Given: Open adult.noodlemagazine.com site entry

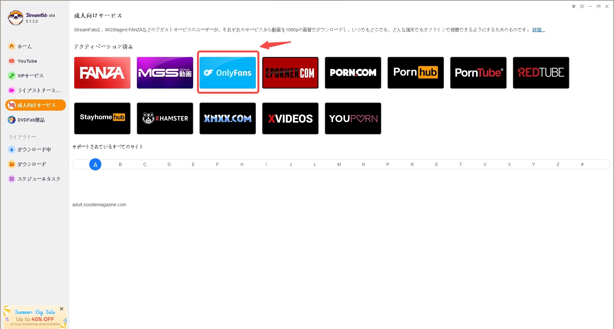Looking at the screenshot, I should (x=99, y=205).
